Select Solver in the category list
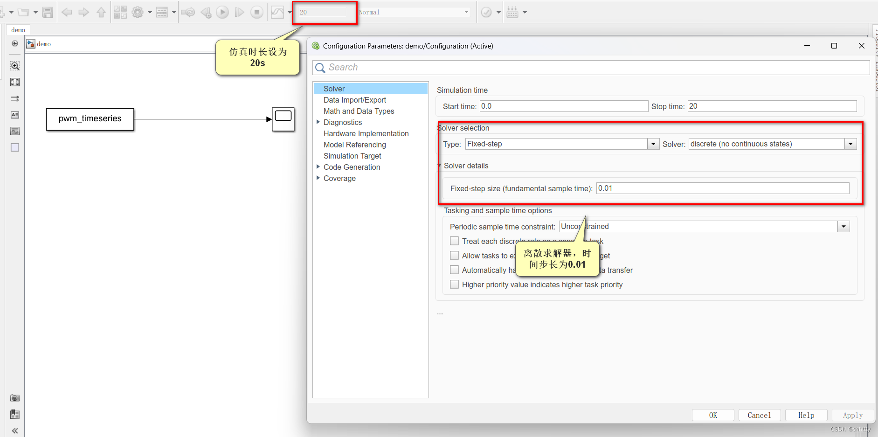The height and width of the screenshot is (437, 878). 371,89
